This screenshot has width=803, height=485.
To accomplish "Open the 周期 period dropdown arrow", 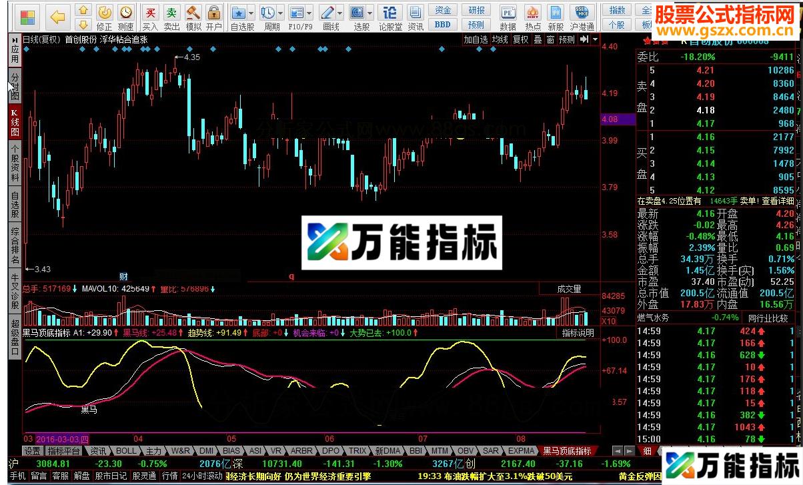I will [x=279, y=13].
